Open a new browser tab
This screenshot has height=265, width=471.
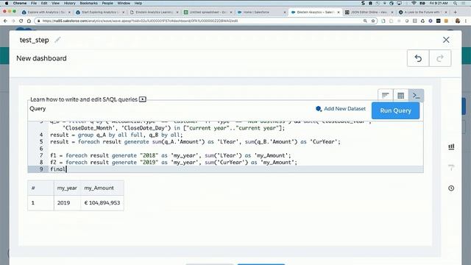click(456, 12)
